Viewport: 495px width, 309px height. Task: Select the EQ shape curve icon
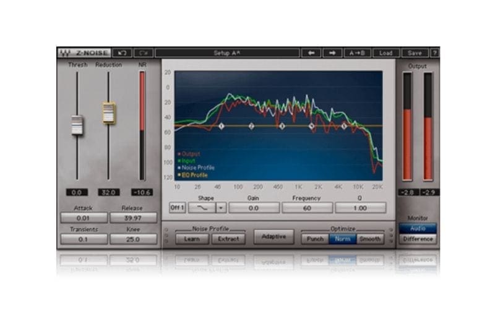201,208
